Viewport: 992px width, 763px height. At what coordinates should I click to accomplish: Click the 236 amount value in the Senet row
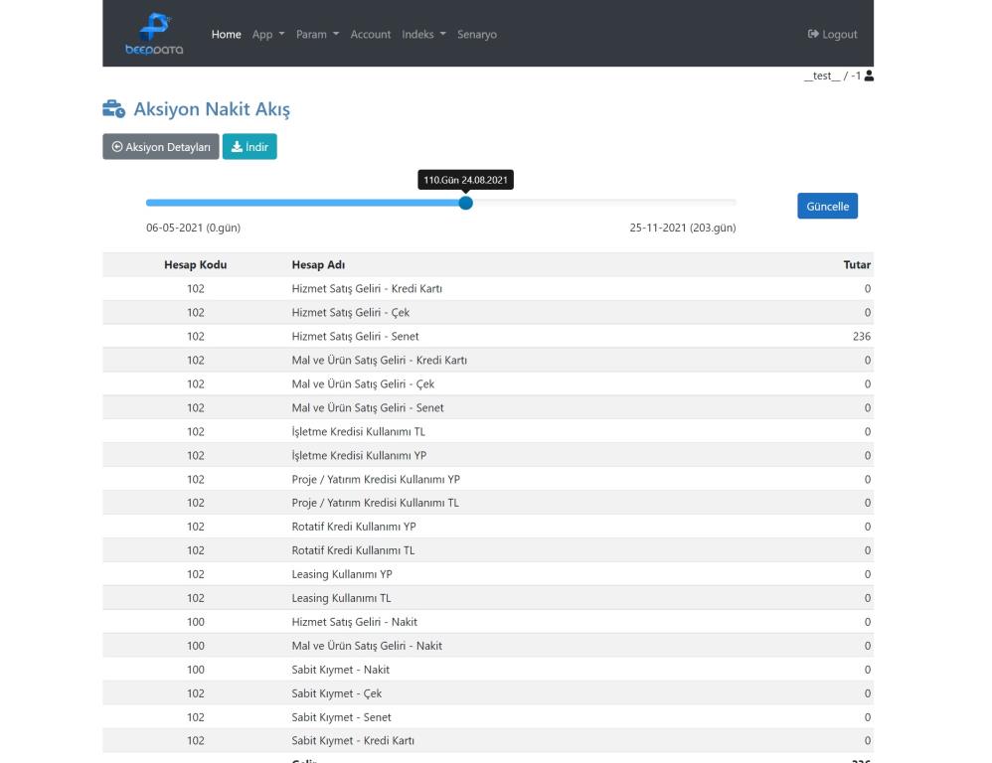(x=862, y=337)
